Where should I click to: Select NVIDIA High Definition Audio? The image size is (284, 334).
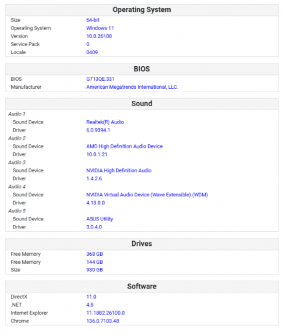tap(119, 170)
